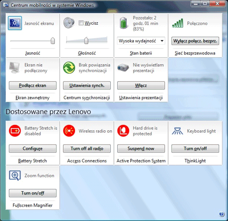Screen dimensions: 228x221
Task: Click the Głośność volume slider
Action: point(87,40)
